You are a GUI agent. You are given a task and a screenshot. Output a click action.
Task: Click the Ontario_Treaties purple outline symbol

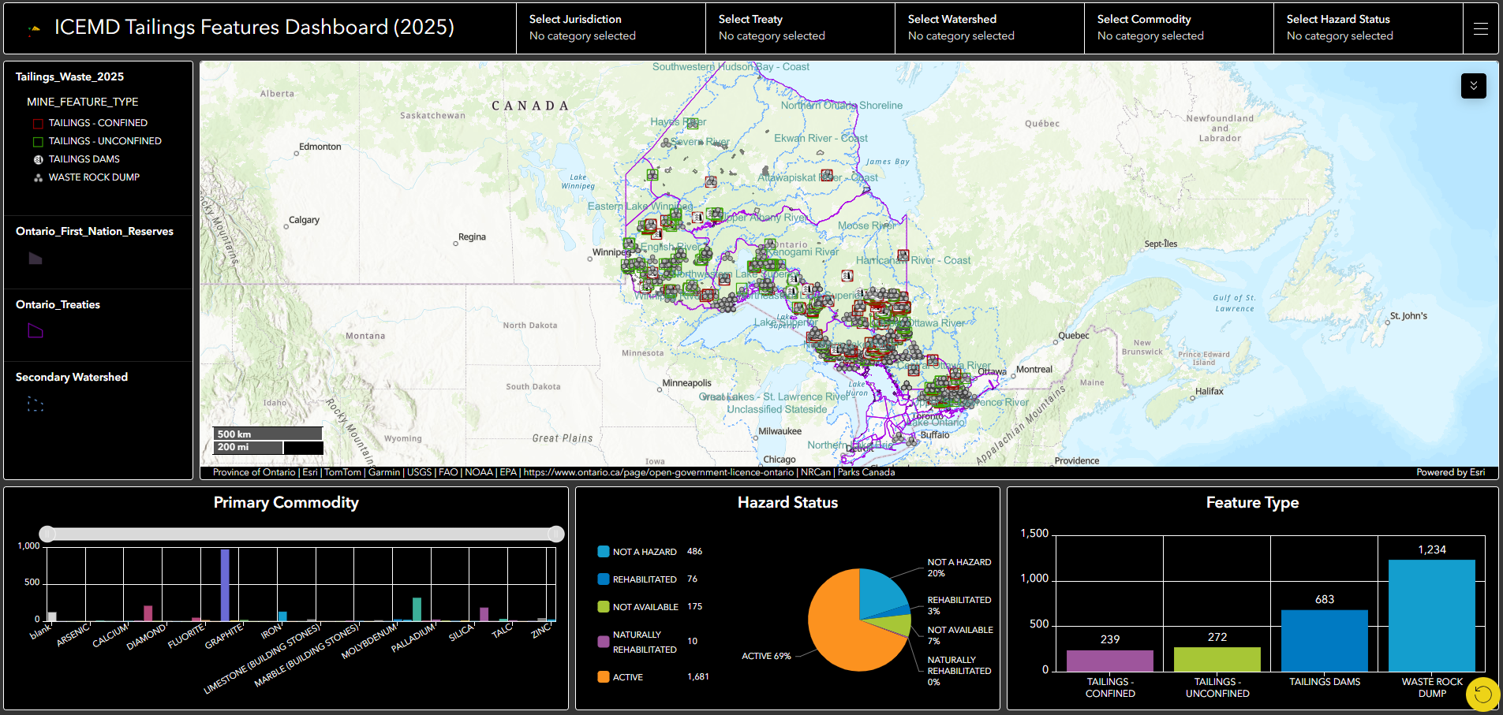pyautogui.click(x=36, y=331)
